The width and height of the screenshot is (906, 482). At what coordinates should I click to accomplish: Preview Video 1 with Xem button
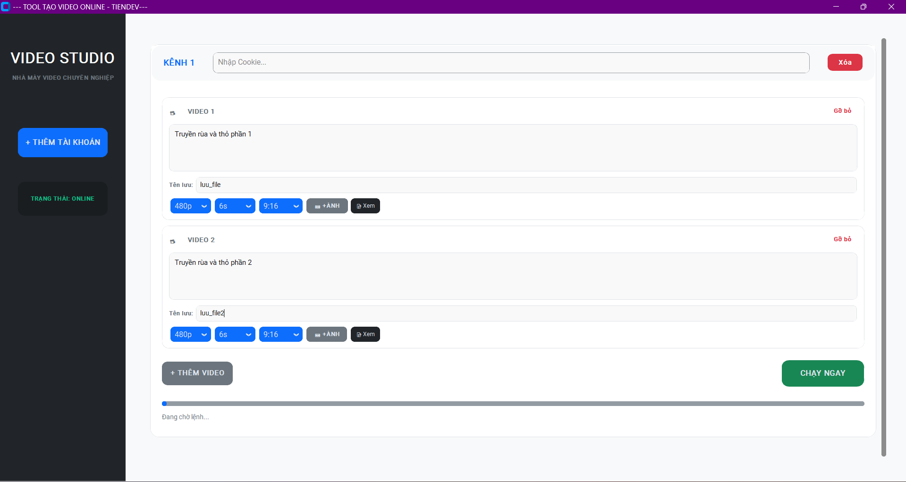click(365, 206)
